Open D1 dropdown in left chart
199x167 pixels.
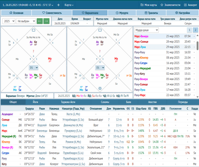[34, 68]
